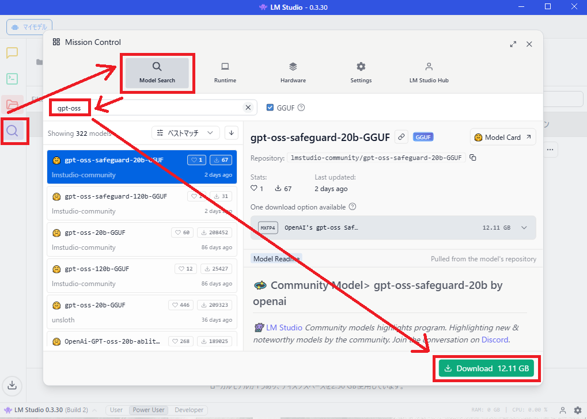This screenshot has height=419, width=587.
Task: Open the My Models folder sidebar icon
Action: click(12, 104)
